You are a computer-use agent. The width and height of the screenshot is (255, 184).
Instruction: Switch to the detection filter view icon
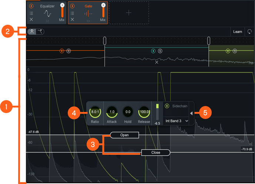pos(40,31)
